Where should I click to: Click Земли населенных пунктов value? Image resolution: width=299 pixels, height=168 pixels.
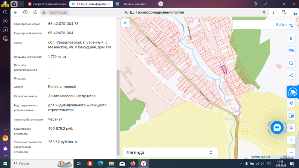(72, 96)
